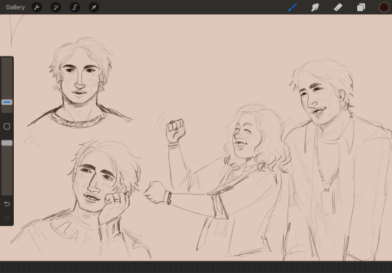Select the Brush tool
Viewport: 392px width, 273px height.
click(x=293, y=7)
